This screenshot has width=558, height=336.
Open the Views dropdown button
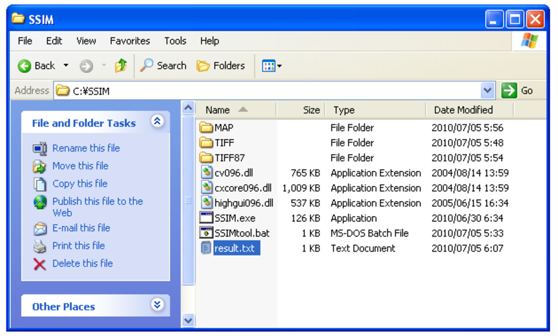point(272,66)
